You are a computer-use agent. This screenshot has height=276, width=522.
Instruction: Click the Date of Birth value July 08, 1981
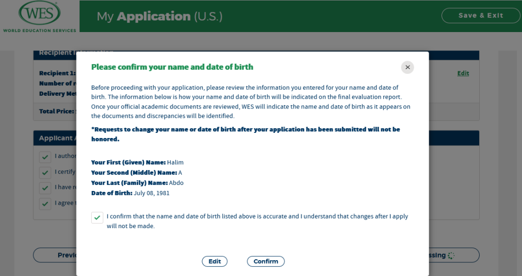151,193
